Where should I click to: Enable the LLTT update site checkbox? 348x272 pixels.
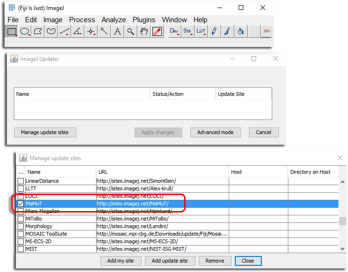tap(21, 188)
